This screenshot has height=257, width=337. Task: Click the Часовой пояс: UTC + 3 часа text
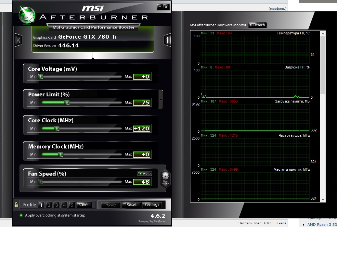(262, 223)
